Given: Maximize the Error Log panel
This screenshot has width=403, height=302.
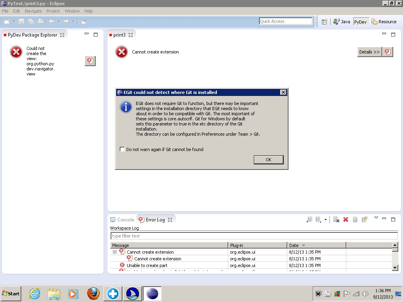Looking at the screenshot, I should click(x=393, y=219).
